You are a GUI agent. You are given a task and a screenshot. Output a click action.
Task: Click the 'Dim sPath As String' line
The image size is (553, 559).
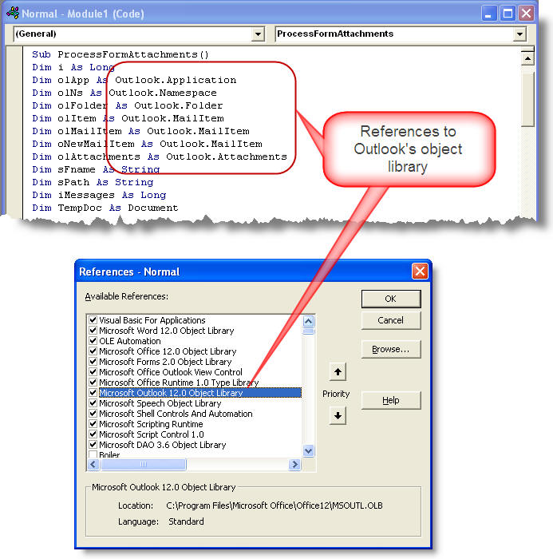click(93, 182)
